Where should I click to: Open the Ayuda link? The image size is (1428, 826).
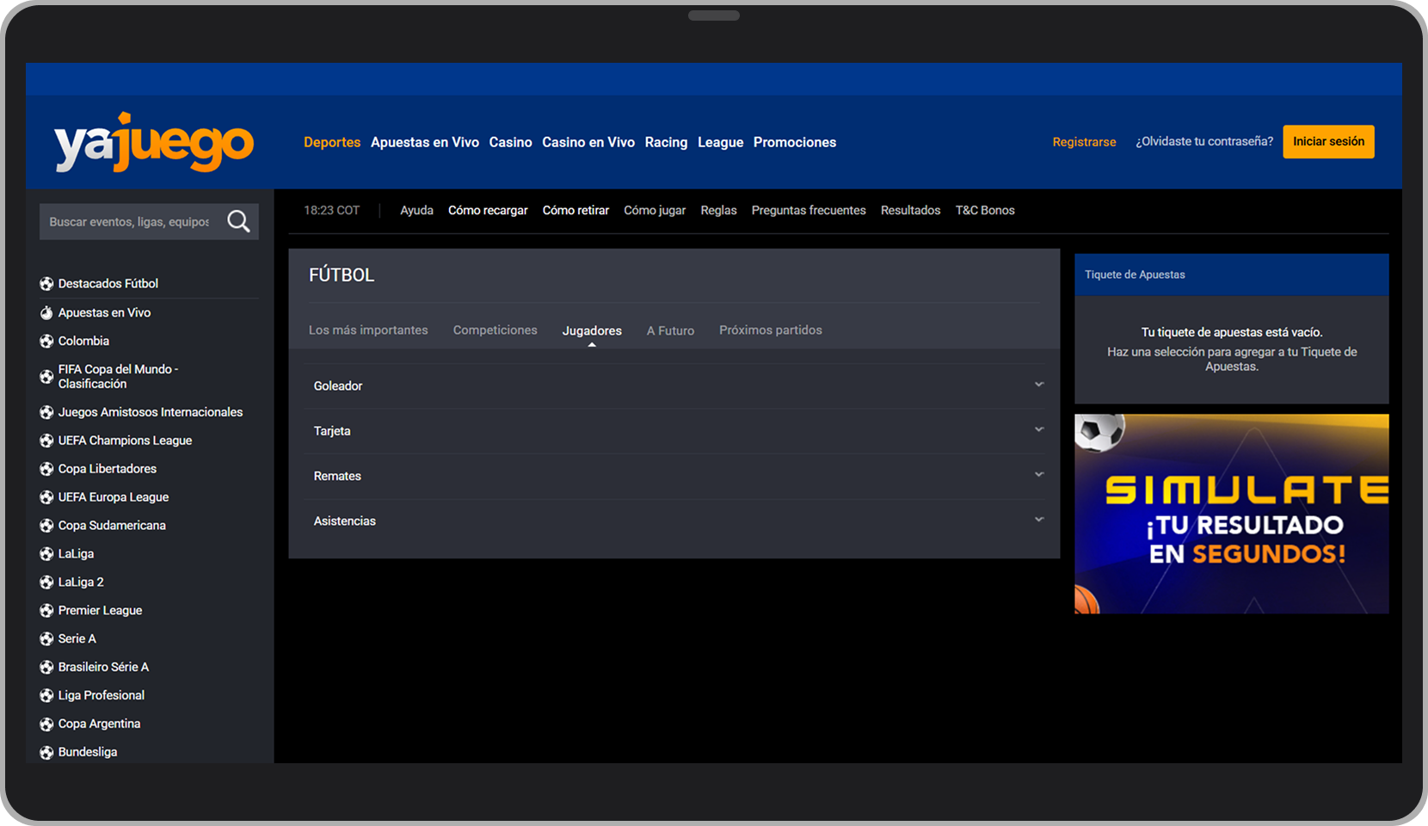coord(417,211)
